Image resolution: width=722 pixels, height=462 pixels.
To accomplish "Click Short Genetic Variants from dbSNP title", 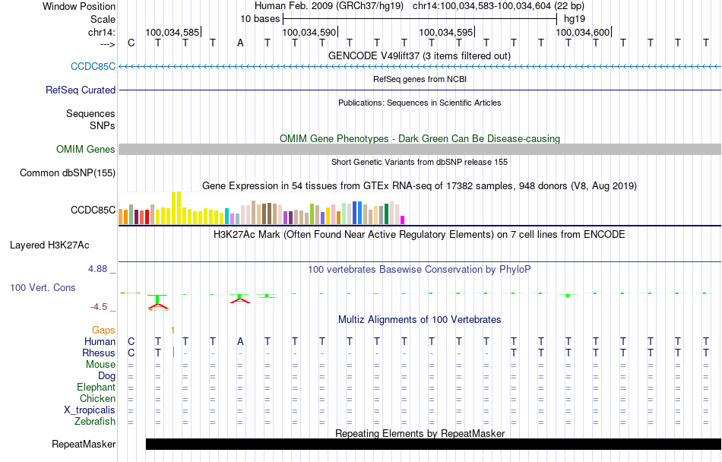I will 420,162.
